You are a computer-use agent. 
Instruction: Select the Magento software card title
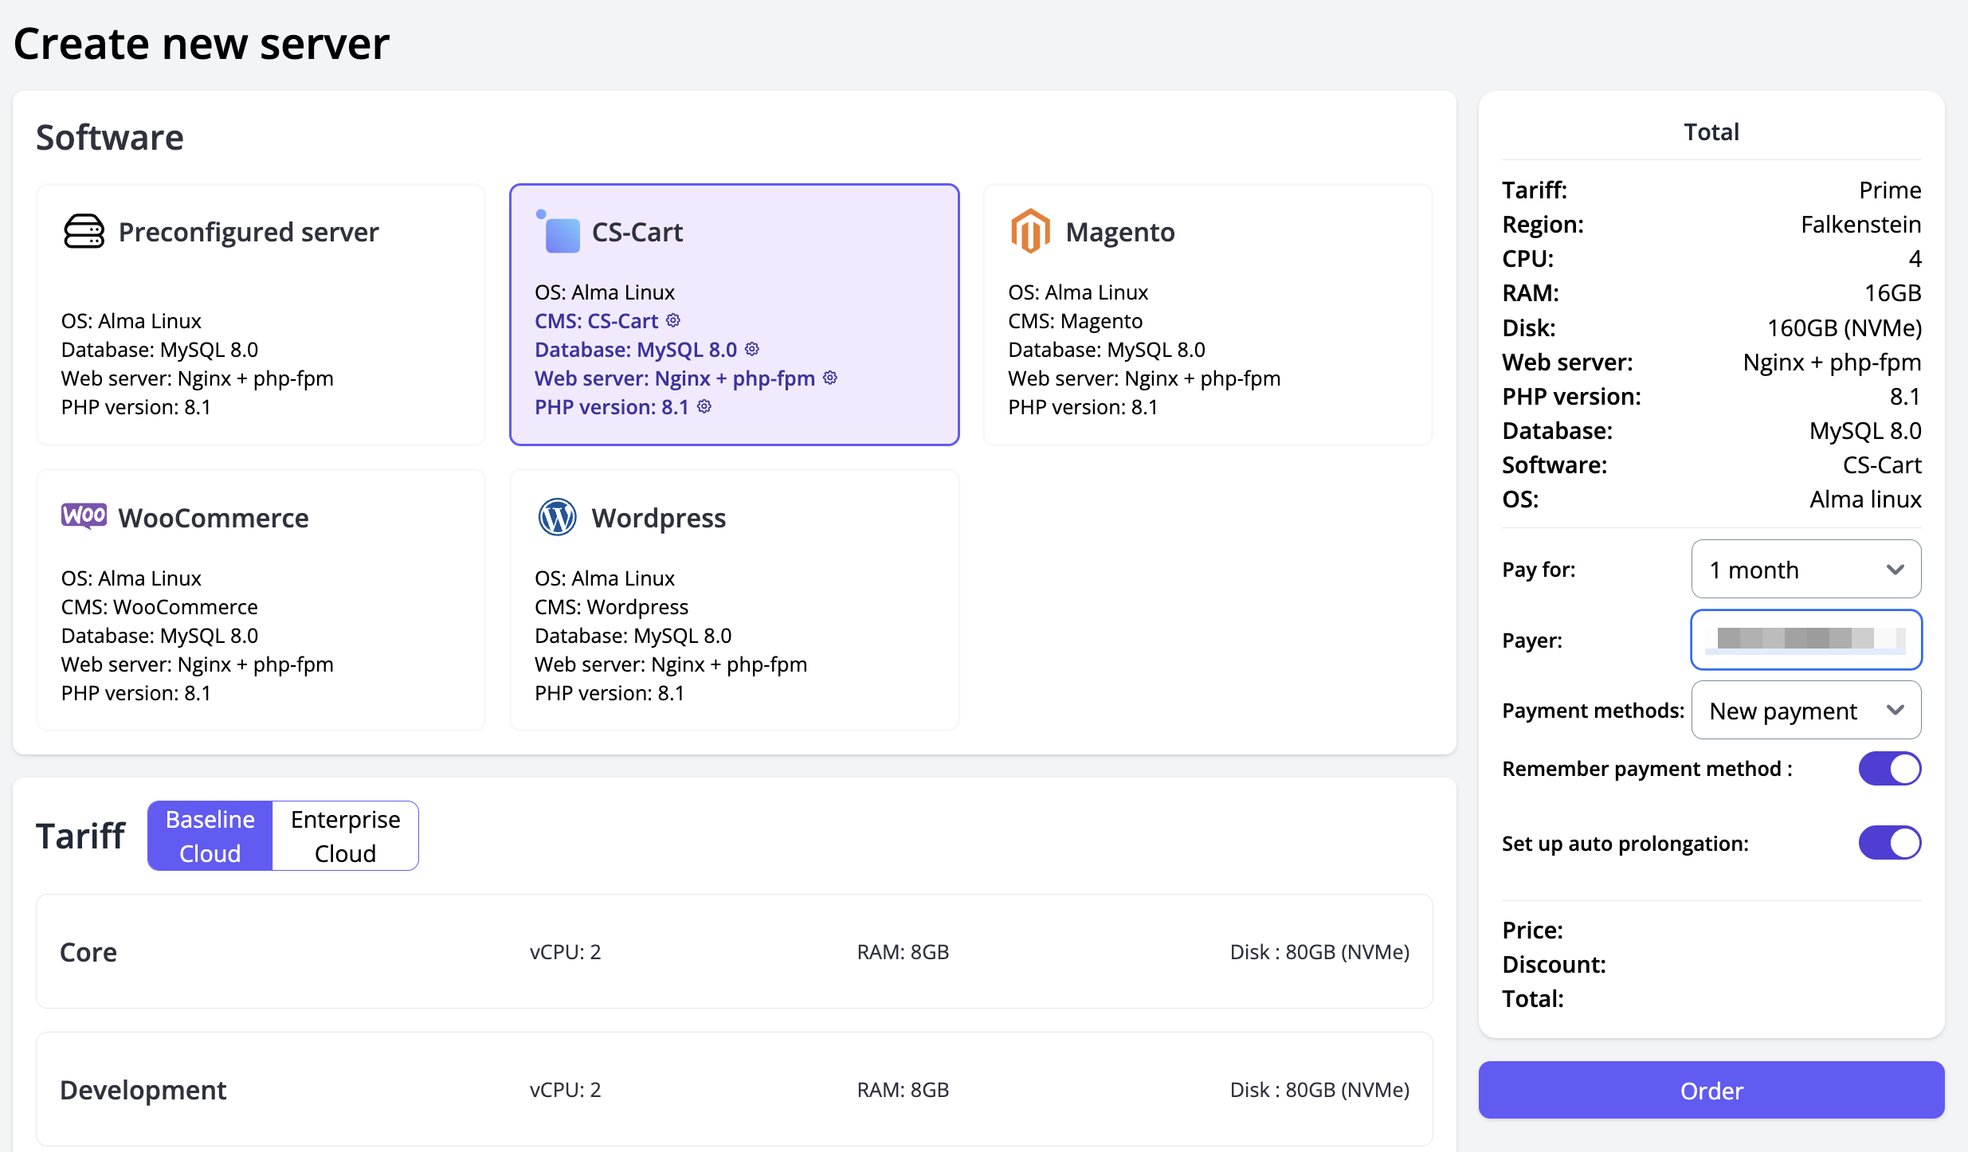[x=1119, y=232]
